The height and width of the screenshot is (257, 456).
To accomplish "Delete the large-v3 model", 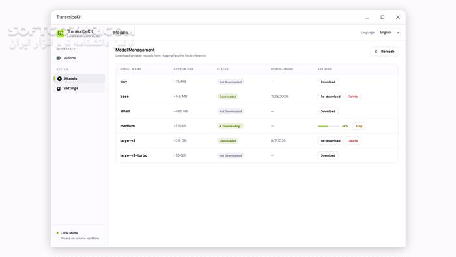I will [x=353, y=141].
